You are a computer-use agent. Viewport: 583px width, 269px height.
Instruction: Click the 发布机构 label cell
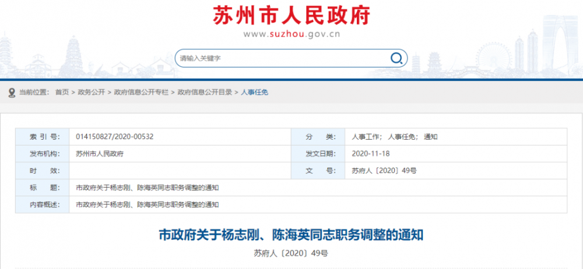43,154
